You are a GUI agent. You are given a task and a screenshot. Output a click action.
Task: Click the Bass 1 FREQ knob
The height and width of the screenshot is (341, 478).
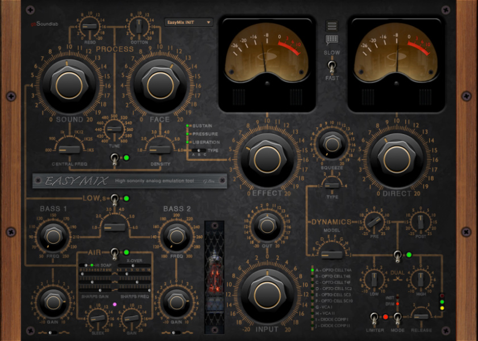[53, 236]
